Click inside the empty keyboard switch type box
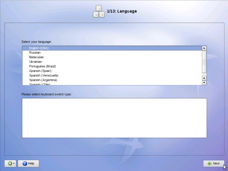 114,118
